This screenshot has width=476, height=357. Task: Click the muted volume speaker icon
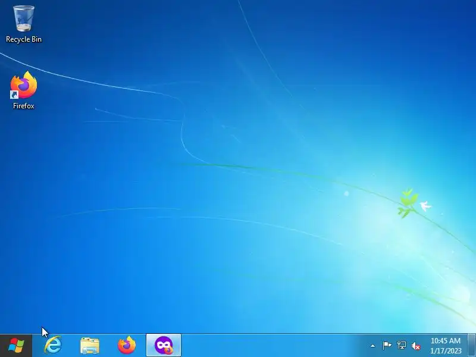click(x=415, y=346)
